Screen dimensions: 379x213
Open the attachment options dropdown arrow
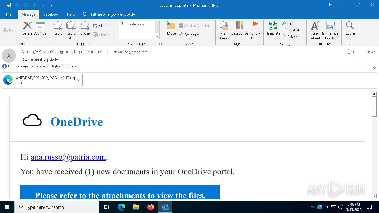(79, 80)
